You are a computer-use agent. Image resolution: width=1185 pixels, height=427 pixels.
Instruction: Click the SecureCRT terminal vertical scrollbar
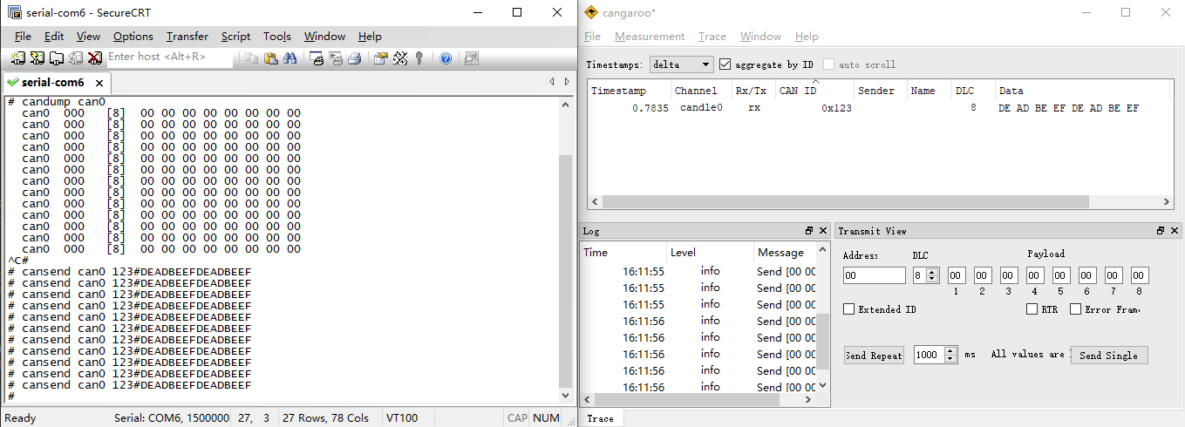565,270
